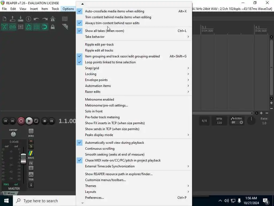Go to project start transport button
The width and height of the screenshot is (274, 206).
6,121
